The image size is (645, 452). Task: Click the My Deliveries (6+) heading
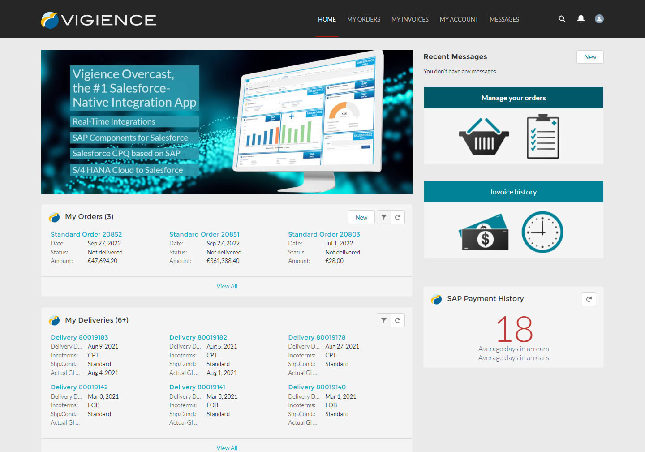click(97, 320)
